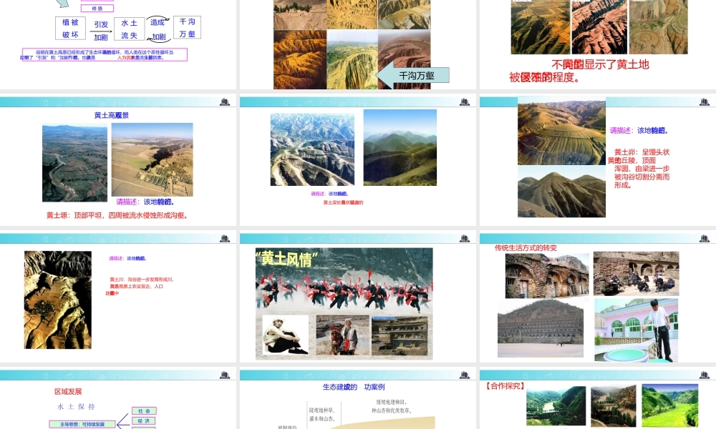Click the river valley with bridge photo in 合作探究

pos(556,405)
